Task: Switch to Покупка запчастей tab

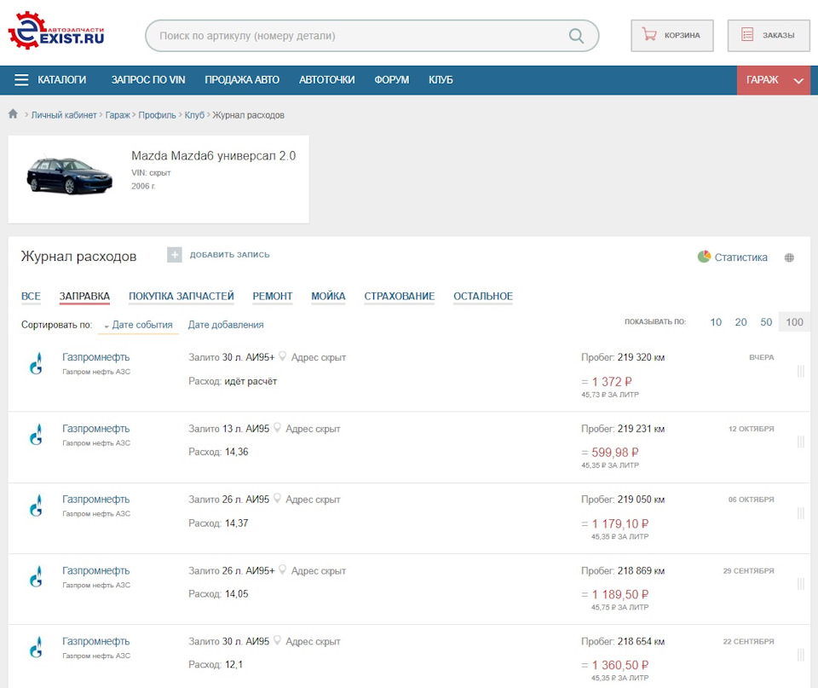Action: tap(181, 296)
